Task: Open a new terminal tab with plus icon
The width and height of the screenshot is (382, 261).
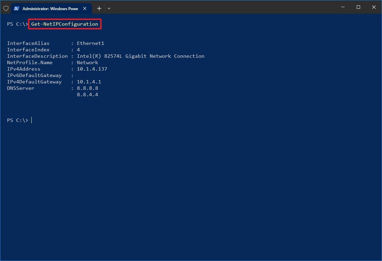Action: click(x=99, y=8)
